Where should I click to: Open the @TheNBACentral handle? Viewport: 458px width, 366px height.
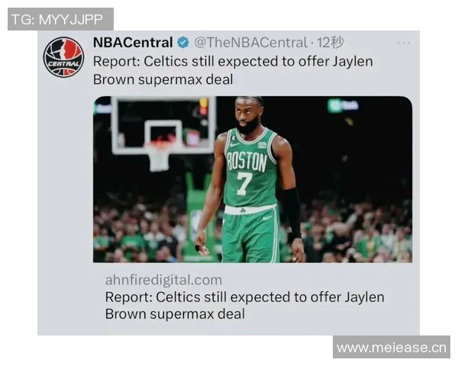(x=251, y=43)
